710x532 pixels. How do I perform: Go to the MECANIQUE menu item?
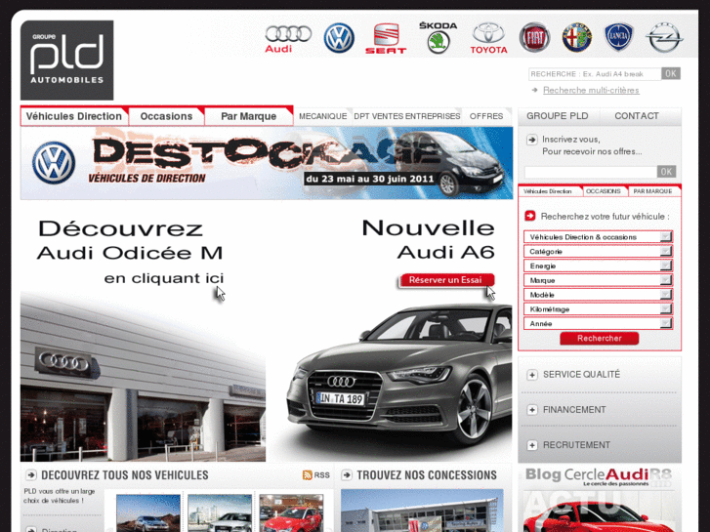(x=323, y=116)
